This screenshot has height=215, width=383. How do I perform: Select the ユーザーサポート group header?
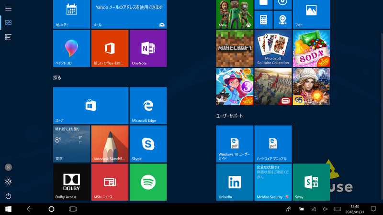coord(229,116)
